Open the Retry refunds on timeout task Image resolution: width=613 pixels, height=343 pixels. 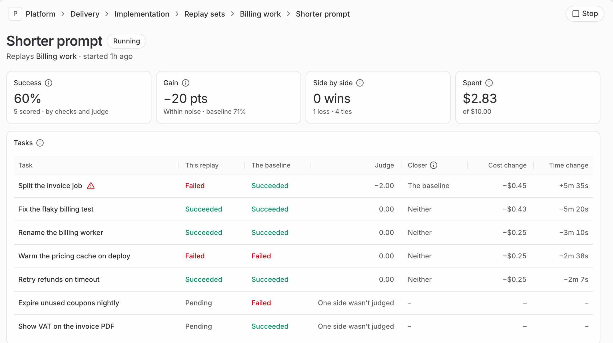coord(59,280)
